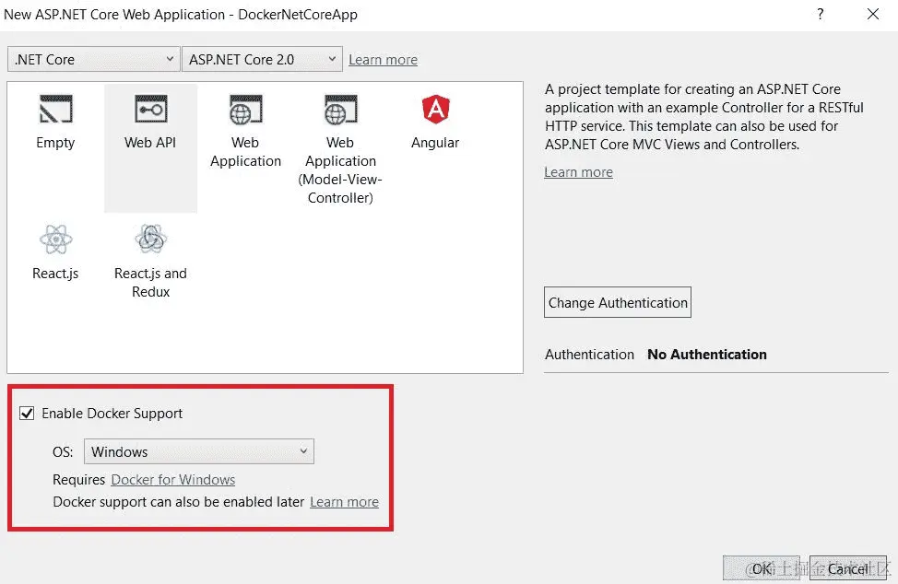This screenshot has height=584, width=898.
Task: Click the 'Requires' label text
Action: tap(79, 479)
